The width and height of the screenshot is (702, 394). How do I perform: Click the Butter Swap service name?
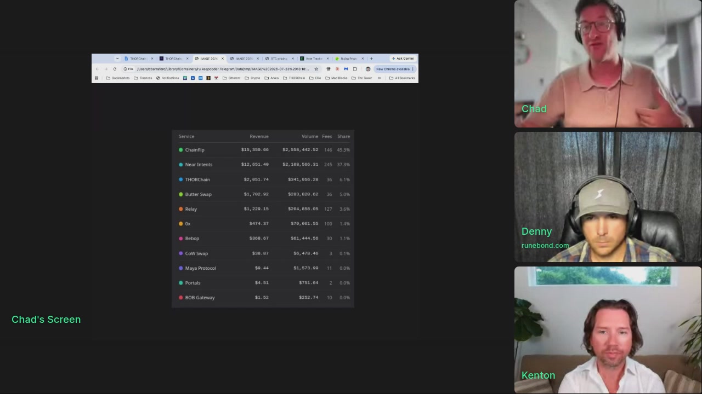point(198,194)
